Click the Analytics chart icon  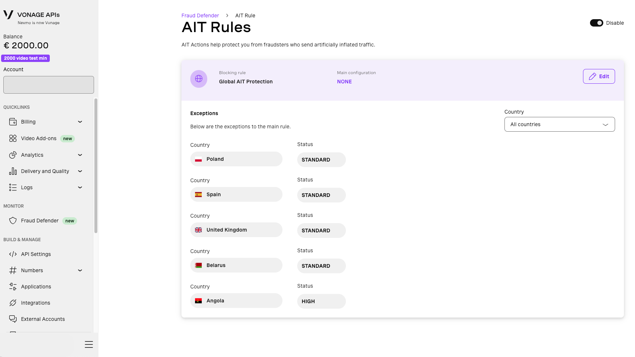(13, 155)
